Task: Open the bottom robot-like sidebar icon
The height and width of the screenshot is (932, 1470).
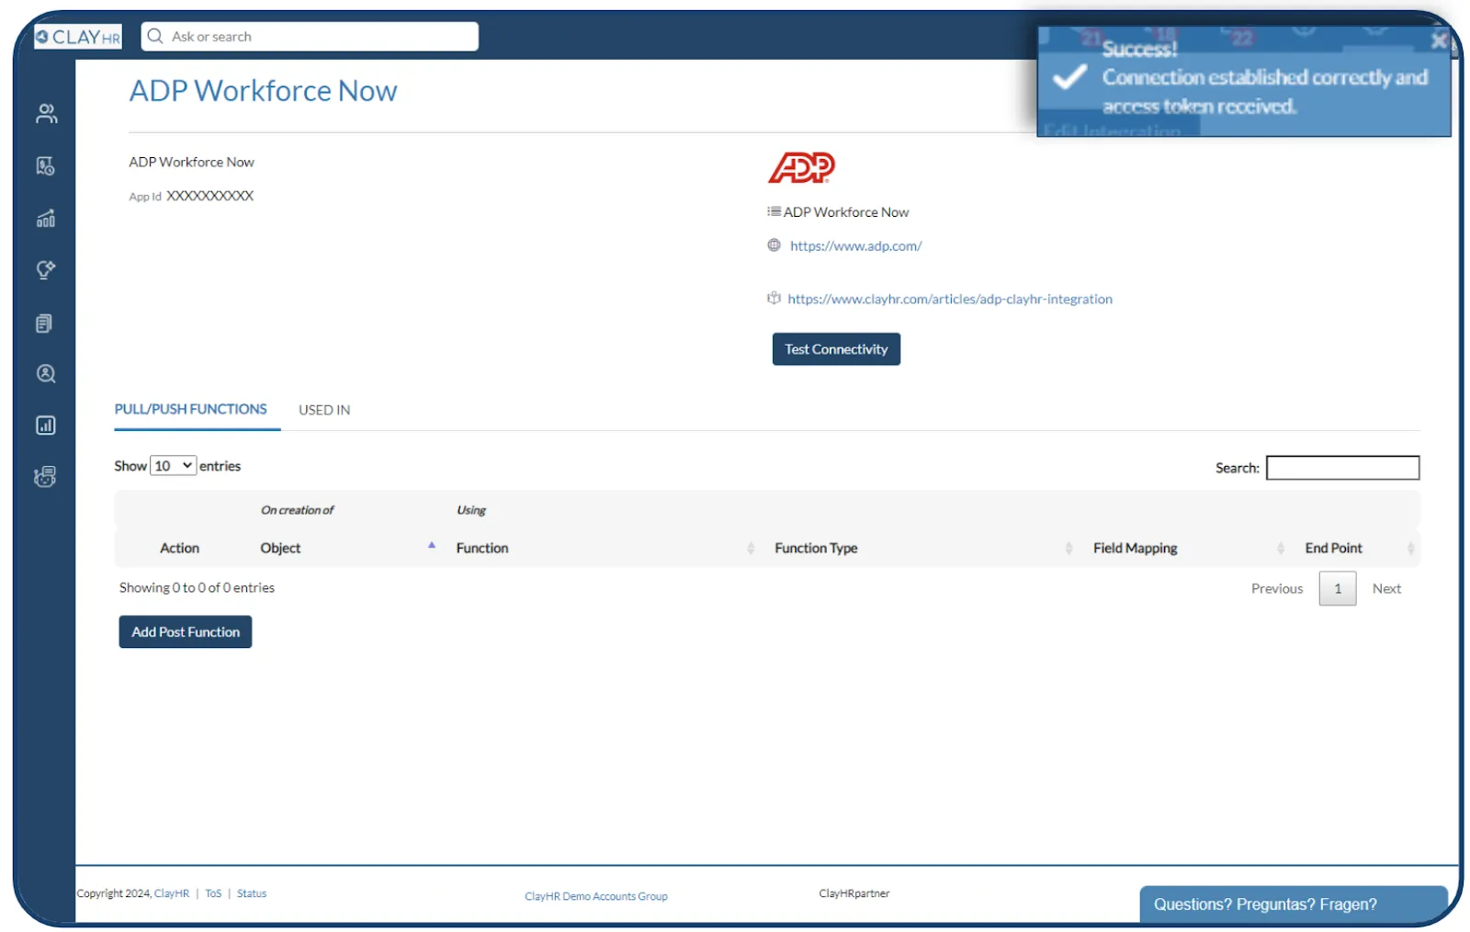Action: [45, 477]
